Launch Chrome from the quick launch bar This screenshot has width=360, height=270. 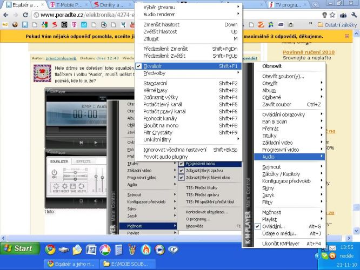[50, 249]
